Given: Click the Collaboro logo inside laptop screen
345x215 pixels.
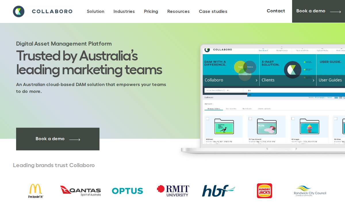Looking at the screenshot, I should (x=218, y=50).
